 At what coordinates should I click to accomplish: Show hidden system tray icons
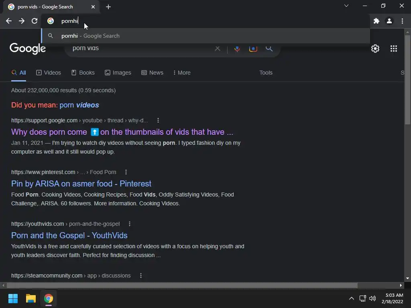[352, 298]
